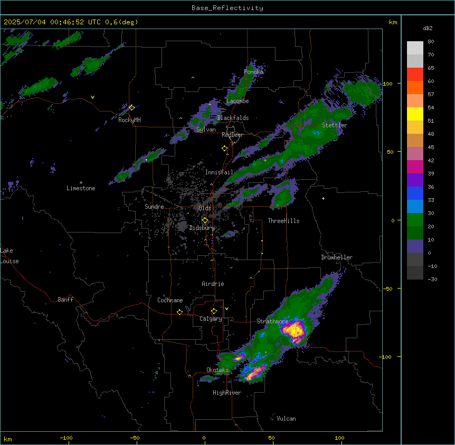Screen dimensions: 455x445
Task: Click the Strathmore town label
Action: coord(272,321)
